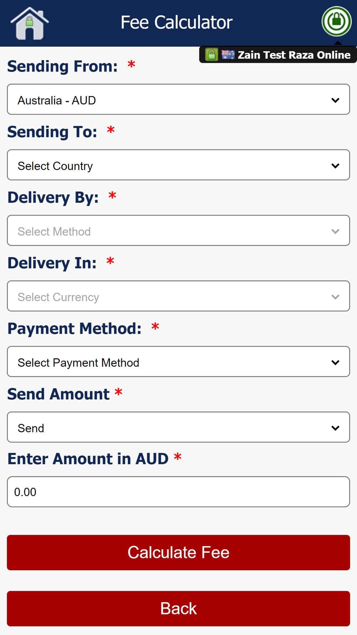Click the Sending From chevron arrow
The width and height of the screenshot is (357, 635).
pyautogui.click(x=335, y=100)
